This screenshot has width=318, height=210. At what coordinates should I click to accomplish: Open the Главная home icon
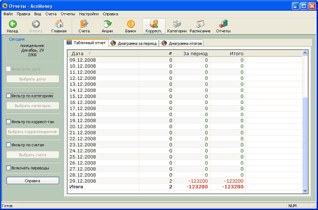[59, 24]
